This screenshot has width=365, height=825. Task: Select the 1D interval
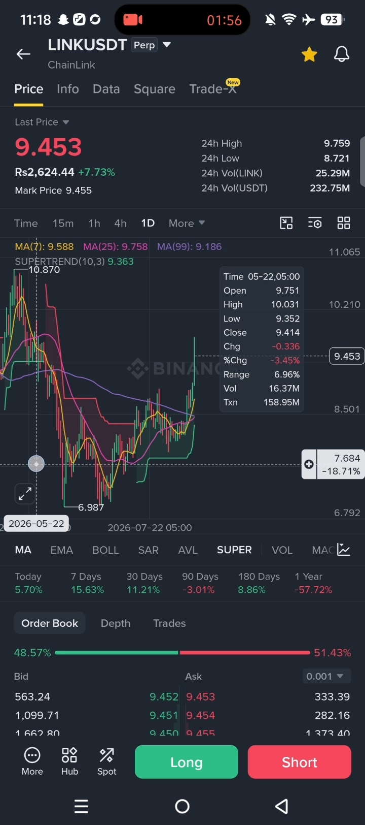coord(148,223)
